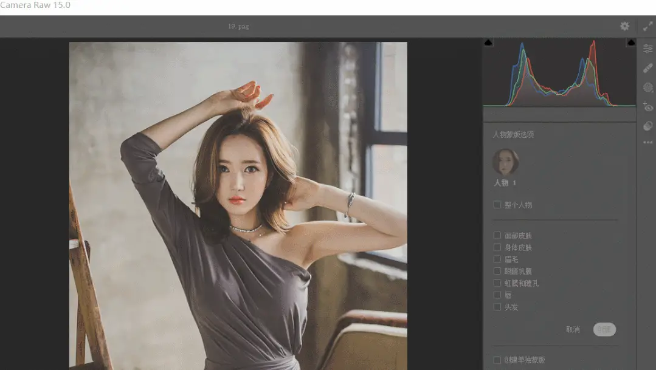656x370 pixels.
Task: Select the 人物 1 person thumbnail
Action: (x=505, y=163)
